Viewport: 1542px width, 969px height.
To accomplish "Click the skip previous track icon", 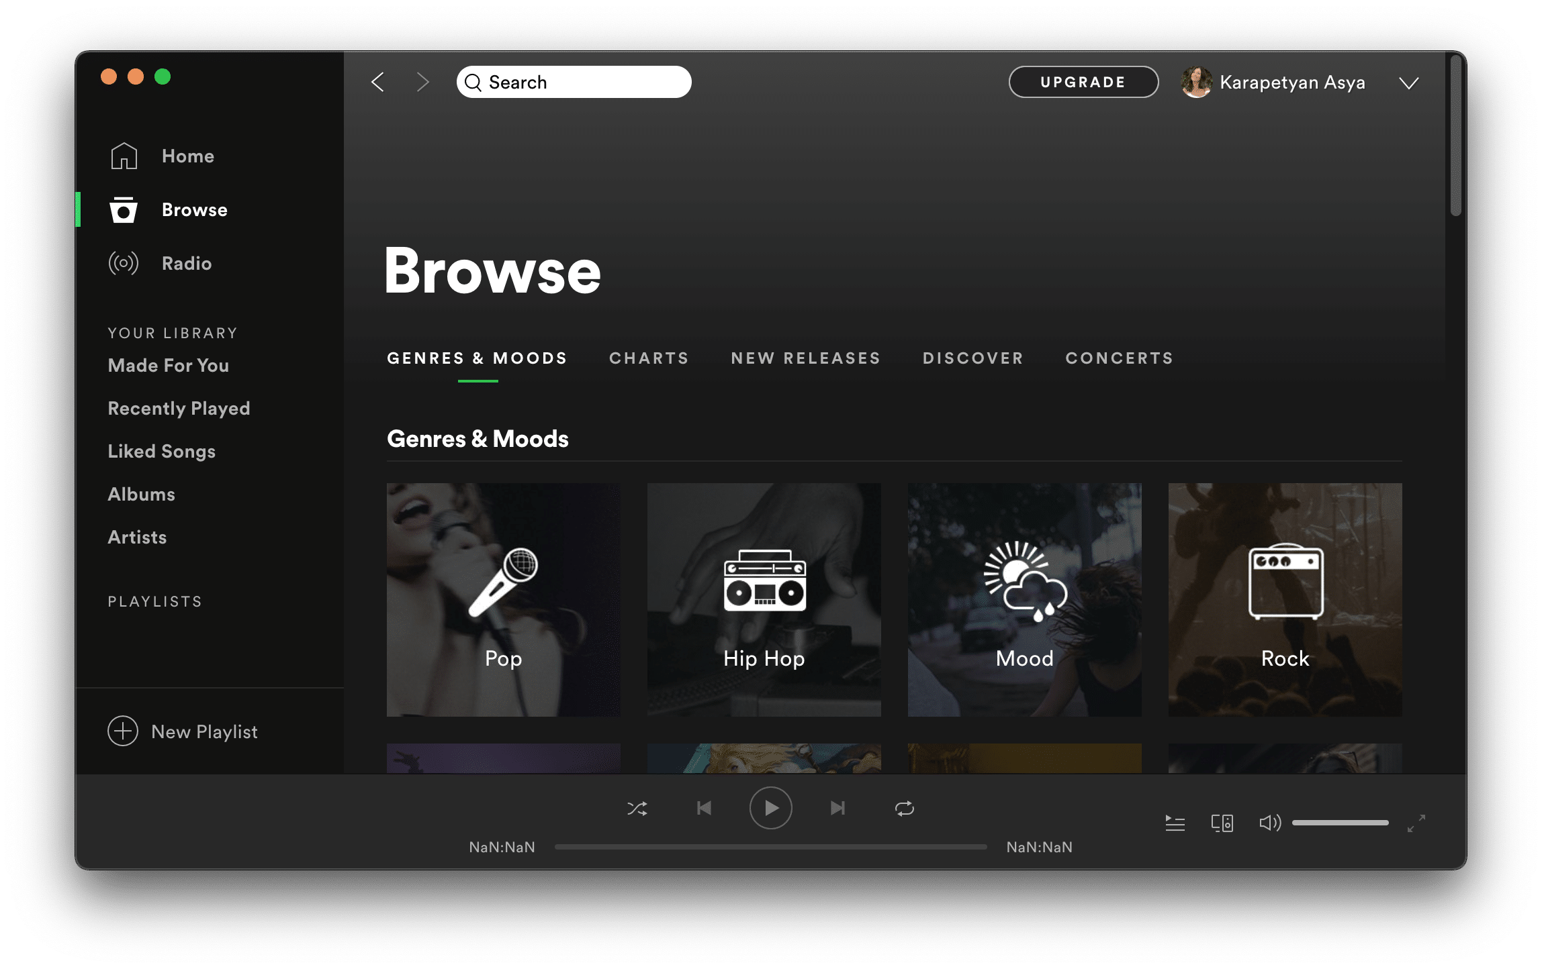I will click(705, 807).
